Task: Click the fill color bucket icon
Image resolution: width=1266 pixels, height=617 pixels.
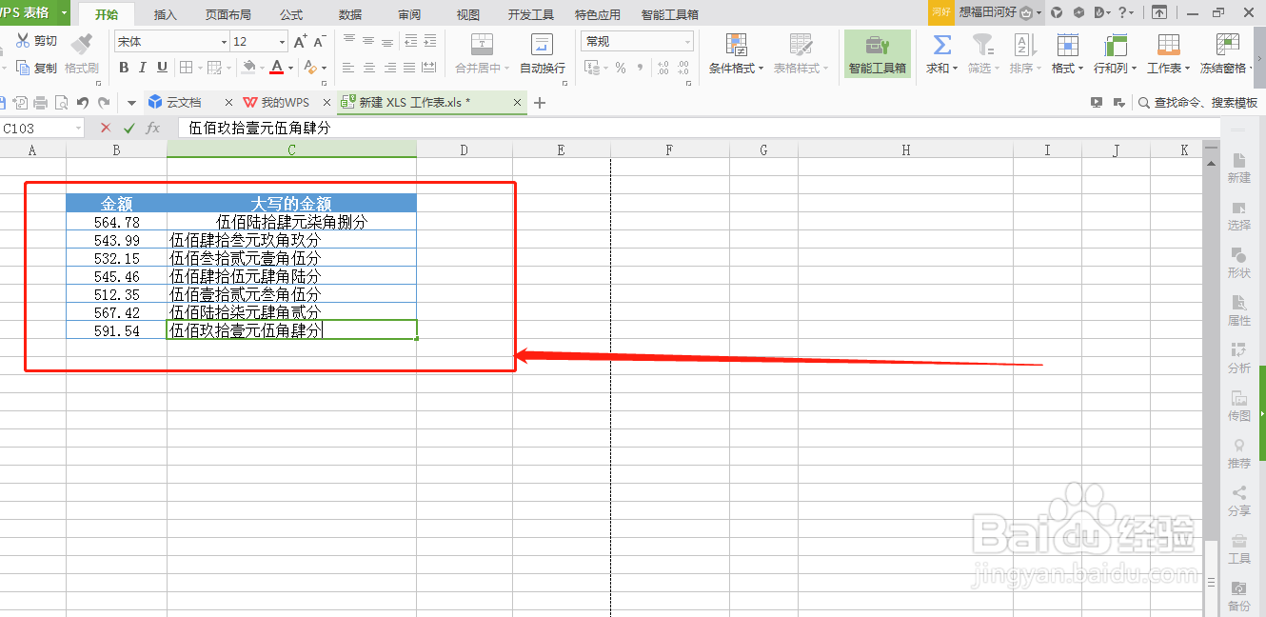Action: click(248, 68)
